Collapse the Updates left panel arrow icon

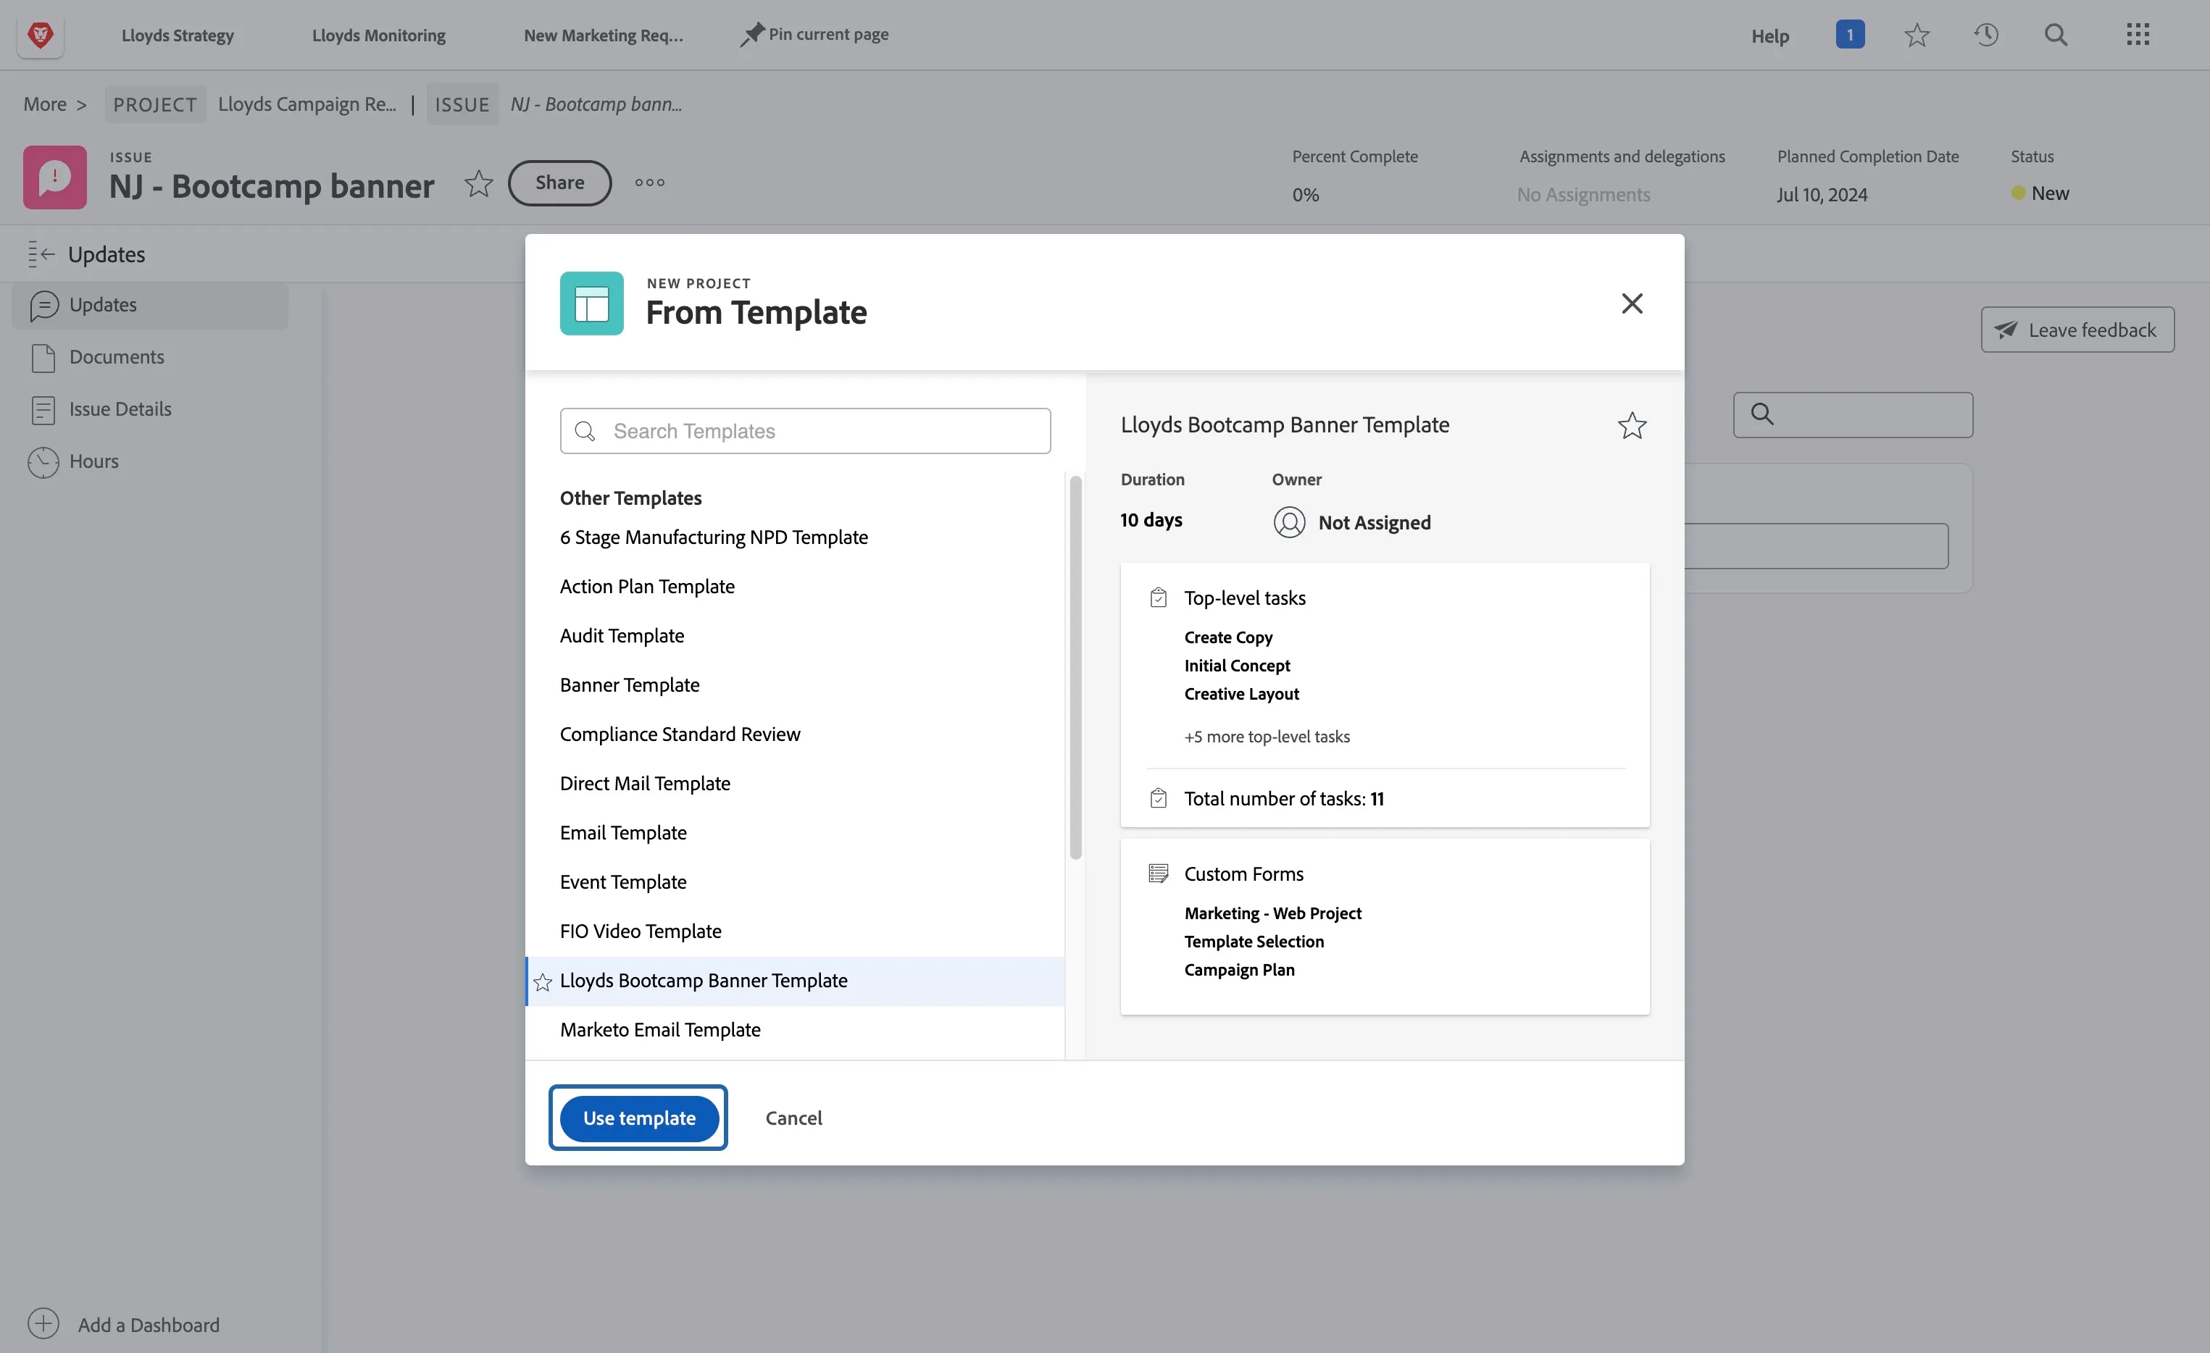tap(41, 255)
